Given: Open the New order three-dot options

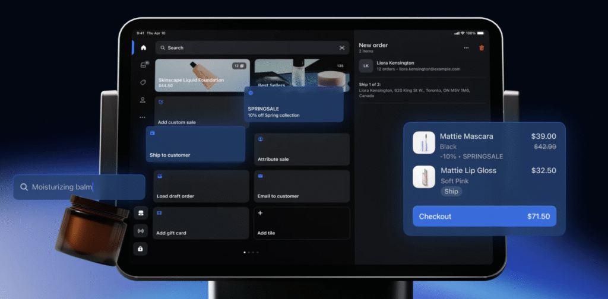Looking at the screenshot, I should point(466,48).
